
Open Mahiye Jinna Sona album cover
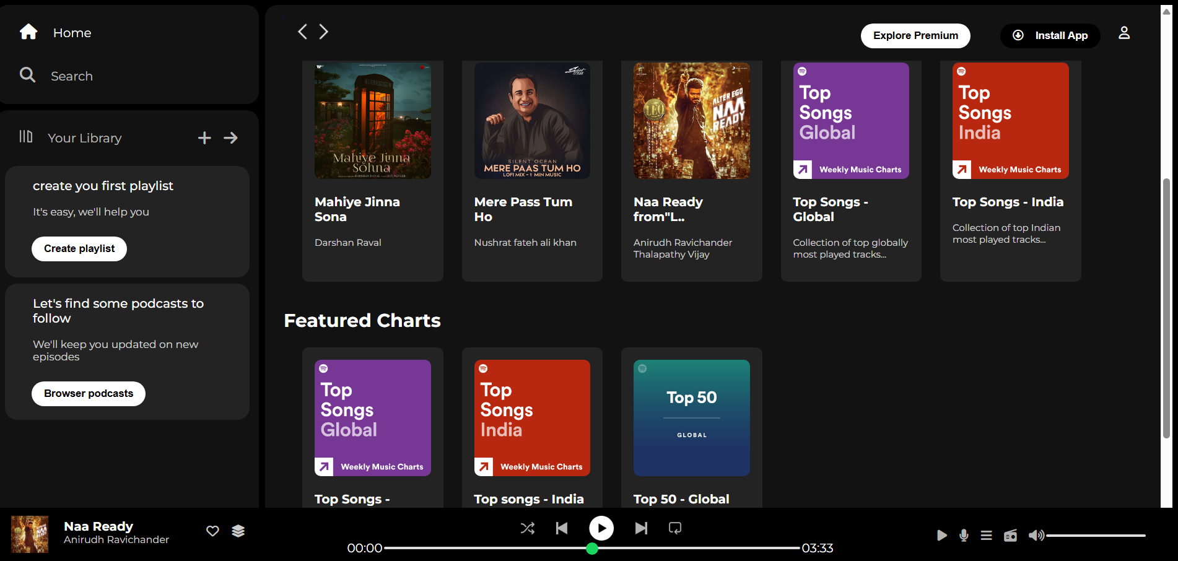pyautogui.click(x=373, y=121)
